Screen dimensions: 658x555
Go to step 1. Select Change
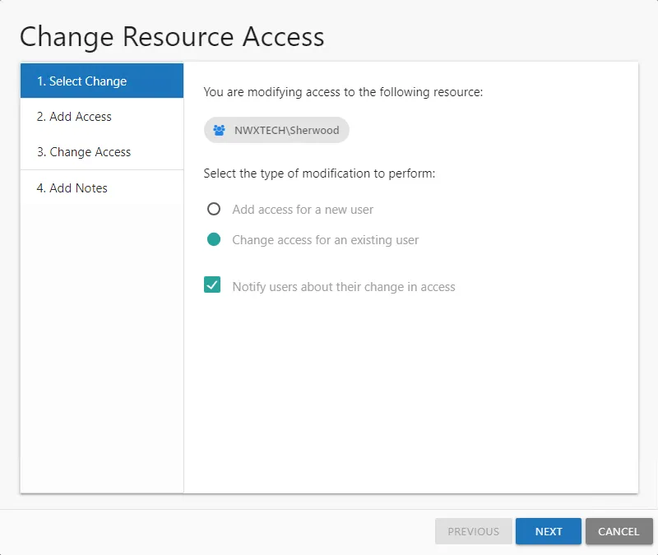coord(102,81)
